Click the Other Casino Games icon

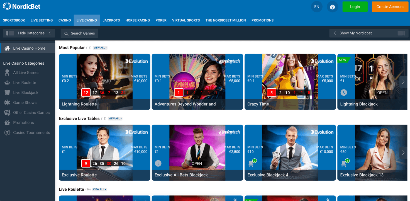click(x=7, y=113)
